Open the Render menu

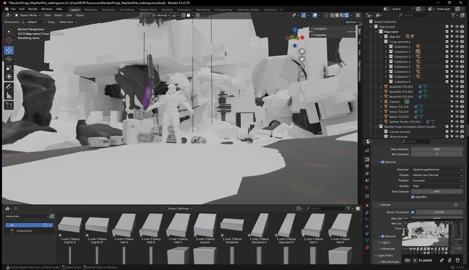tap(33, 9)
